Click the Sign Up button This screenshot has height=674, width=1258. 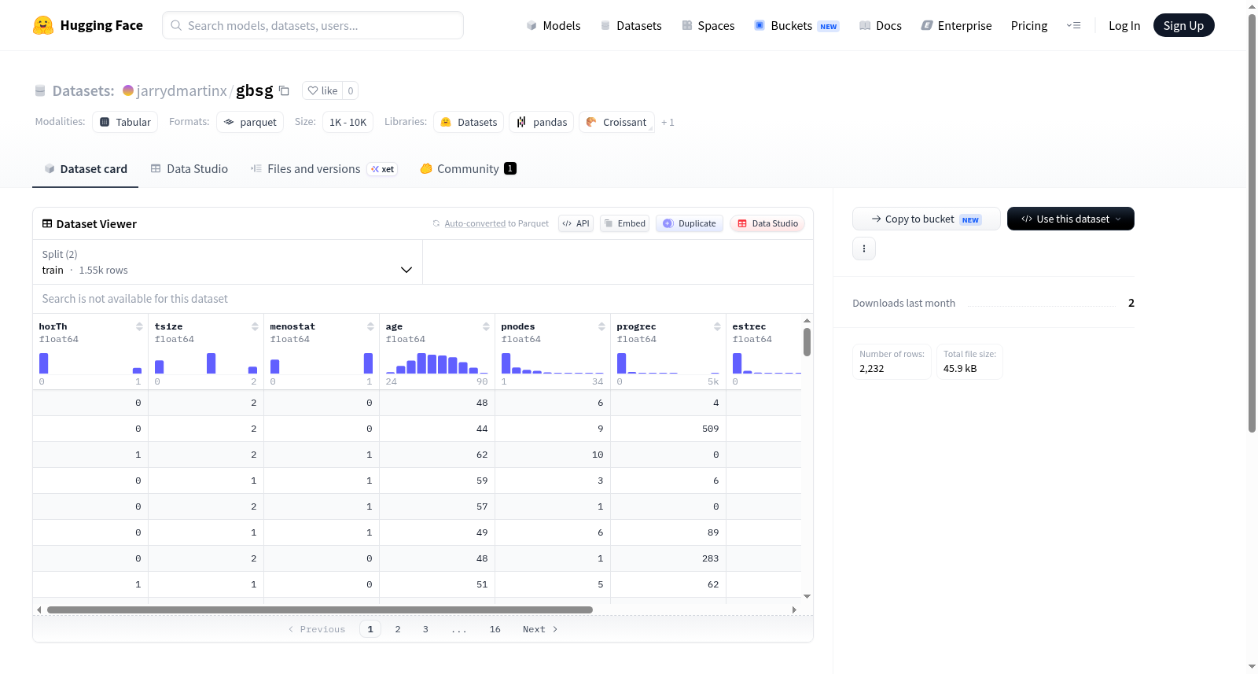pos(1183,25)
